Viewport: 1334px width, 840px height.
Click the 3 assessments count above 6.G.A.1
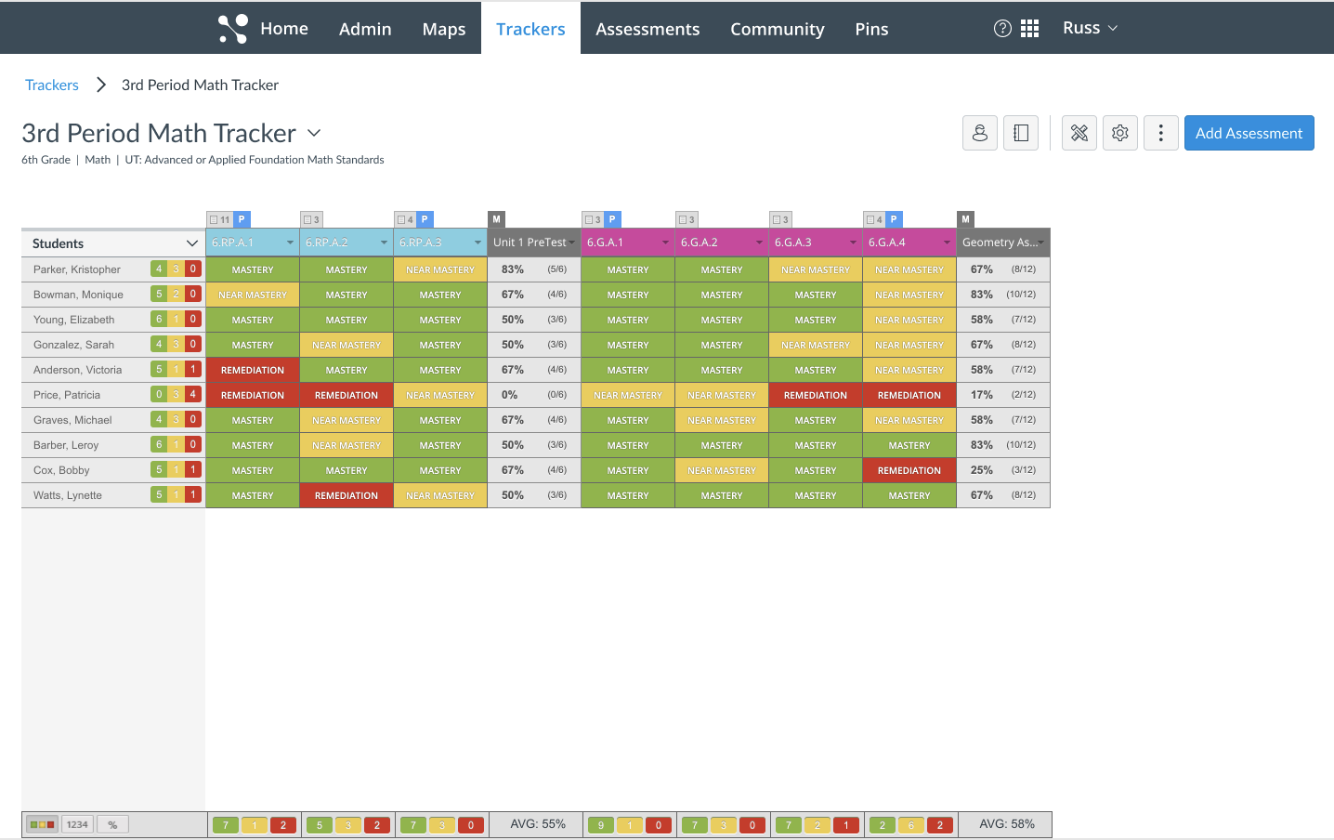pyautogui.click(x=594, y=220)
